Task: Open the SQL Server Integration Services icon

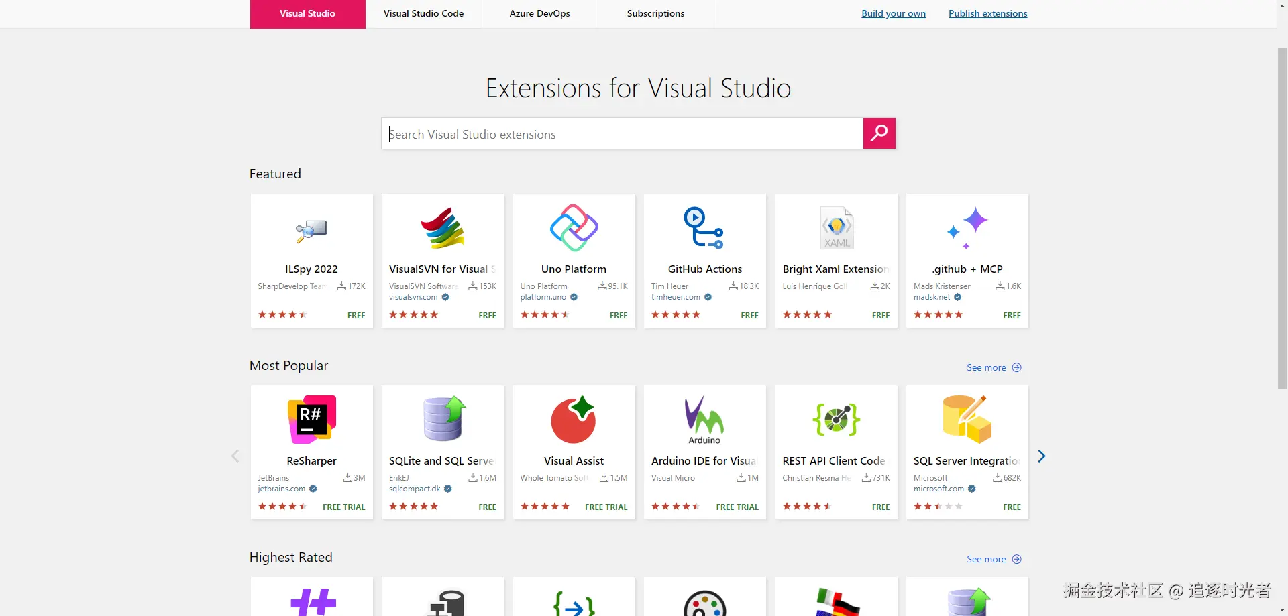Action: click(967, 420)
